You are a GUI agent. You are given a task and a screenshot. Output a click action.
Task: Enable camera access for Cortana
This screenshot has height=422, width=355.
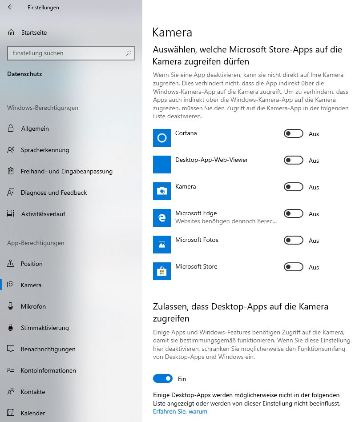(293, 134)
